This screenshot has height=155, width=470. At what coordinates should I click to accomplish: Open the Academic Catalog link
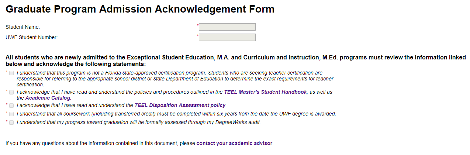pyautogui.click(x=48, y=98)
